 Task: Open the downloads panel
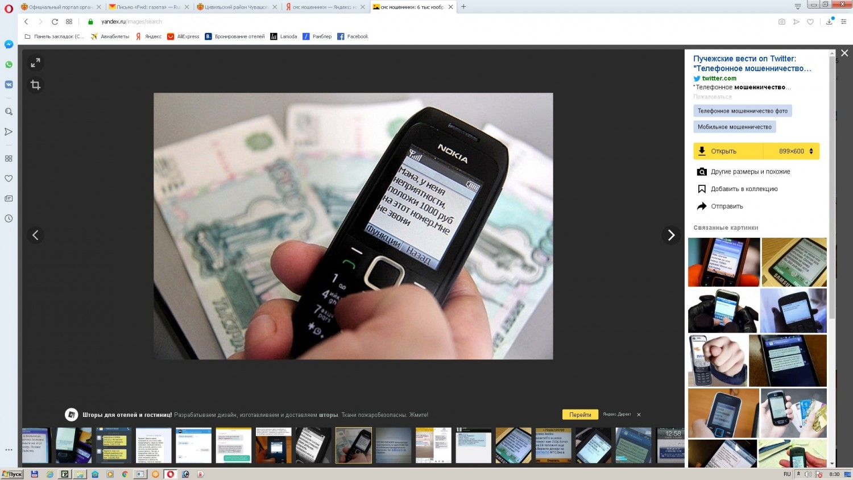pos(830,21)
